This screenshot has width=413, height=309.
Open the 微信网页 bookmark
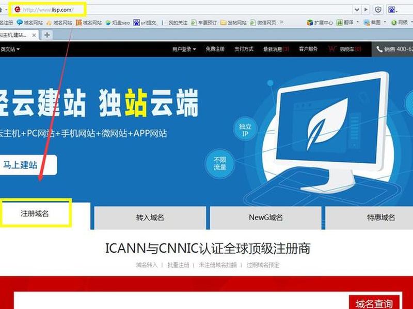click(263, 23)
